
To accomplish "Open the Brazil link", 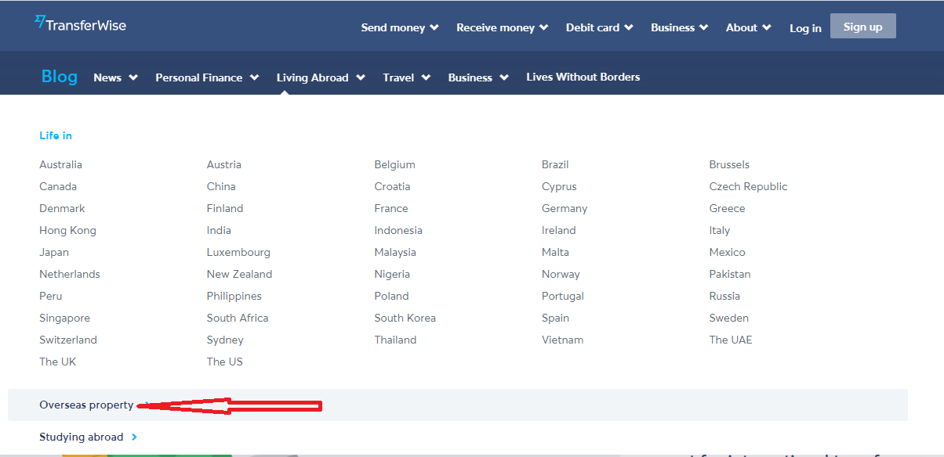I will click(555, 164).
